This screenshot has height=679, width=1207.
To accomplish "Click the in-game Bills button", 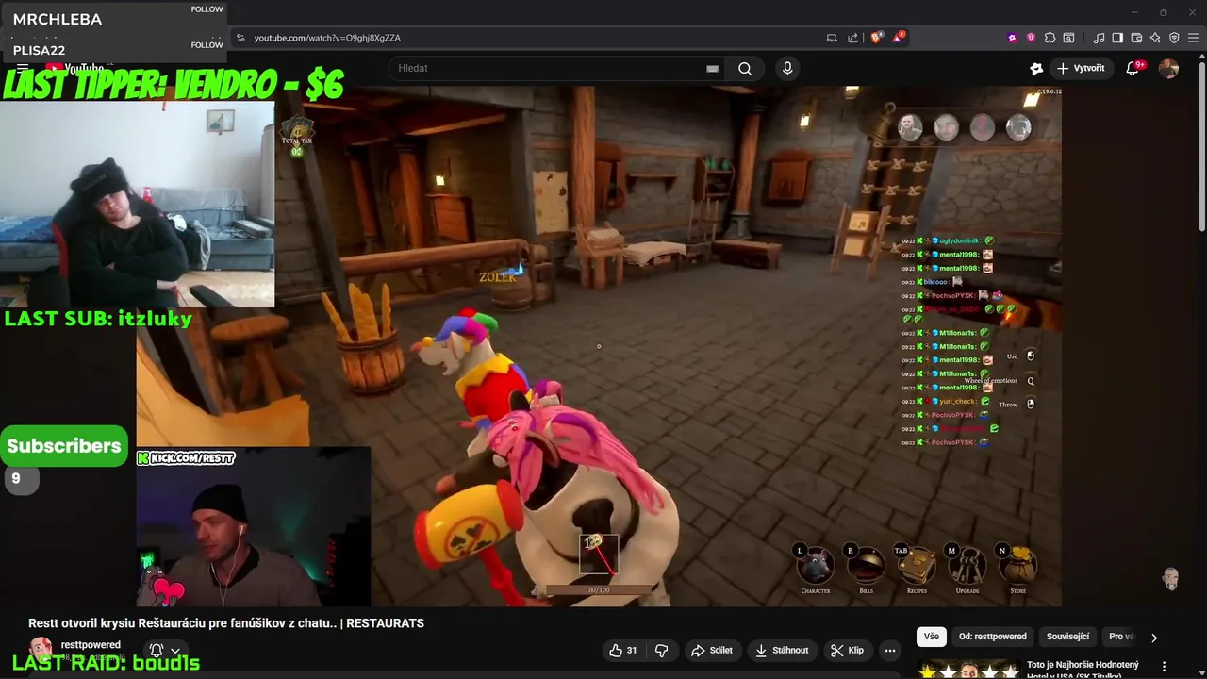I will click(866, 568).
